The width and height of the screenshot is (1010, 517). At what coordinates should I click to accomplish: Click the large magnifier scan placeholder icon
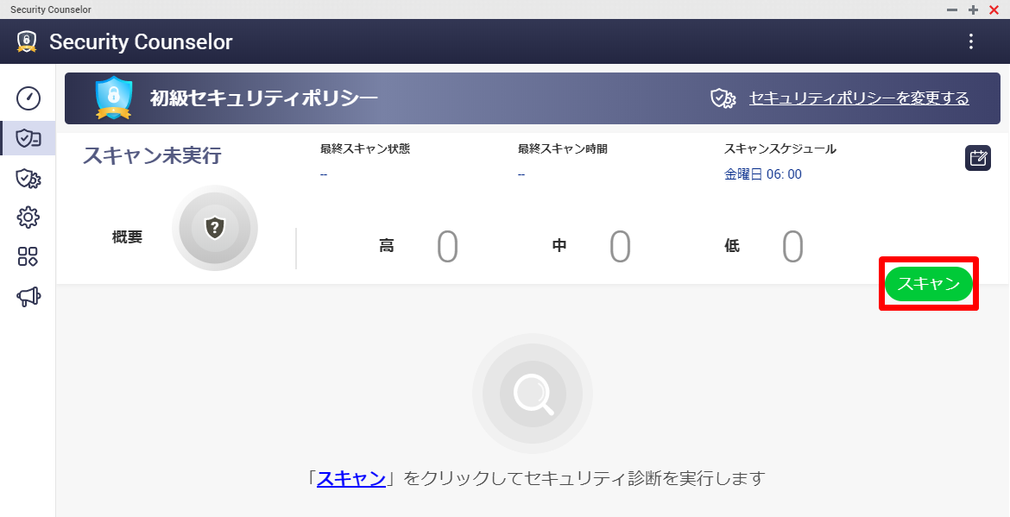click(x=532, y=394)
